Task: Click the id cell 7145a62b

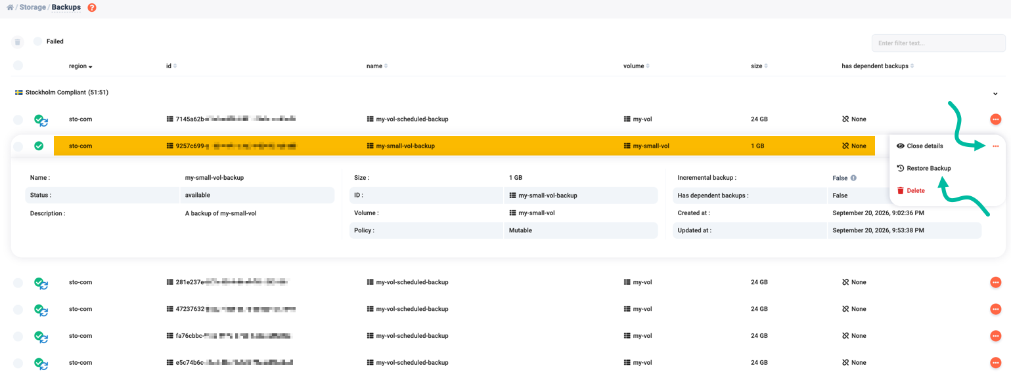Action: (x=231, y=119)
